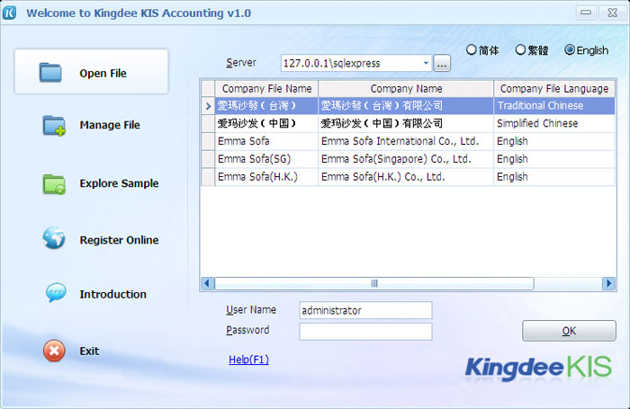Screen dimensions: 630x409
Task: Minimize the Kingdee KIS window
Action: click(586, 13)
